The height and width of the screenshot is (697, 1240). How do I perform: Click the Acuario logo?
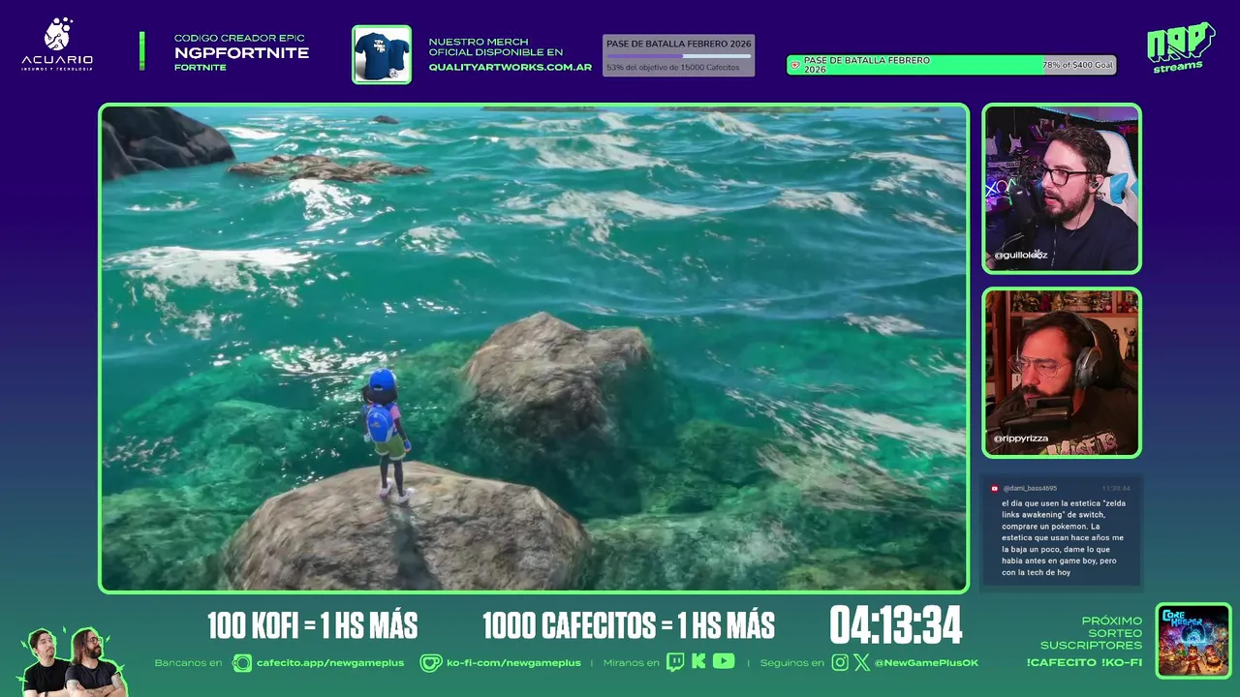point(58,45)
